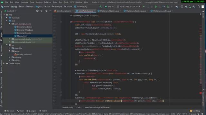206x115 pixels.
Task: Switch to activity_main.xml editor tab
Action: click(63, 11)
